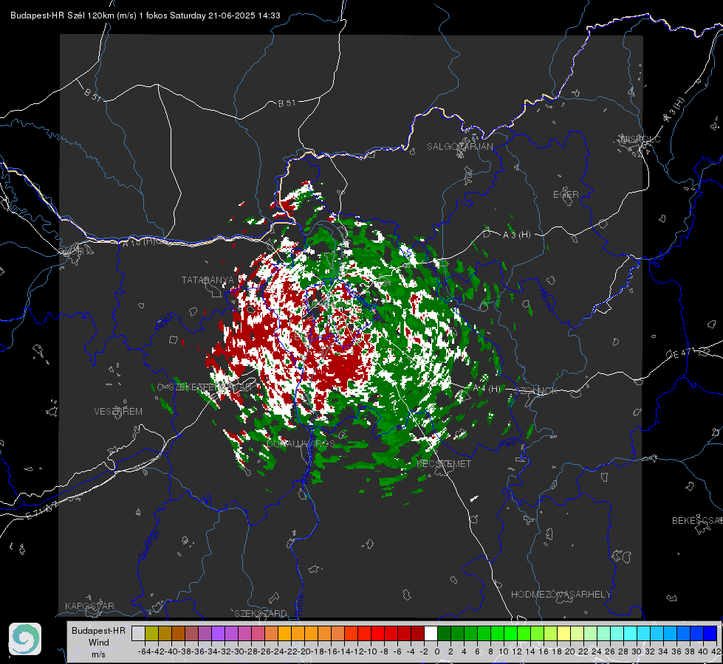Click the SZEKSZÁRD city label
This screenshot has height=664, width=723.
[x=261, y=613]
